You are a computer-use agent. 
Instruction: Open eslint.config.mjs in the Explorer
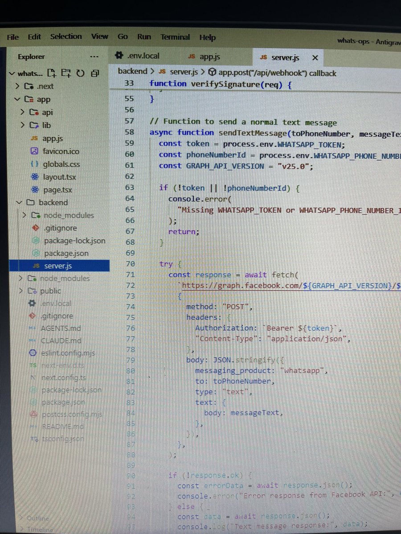point(67,353)
